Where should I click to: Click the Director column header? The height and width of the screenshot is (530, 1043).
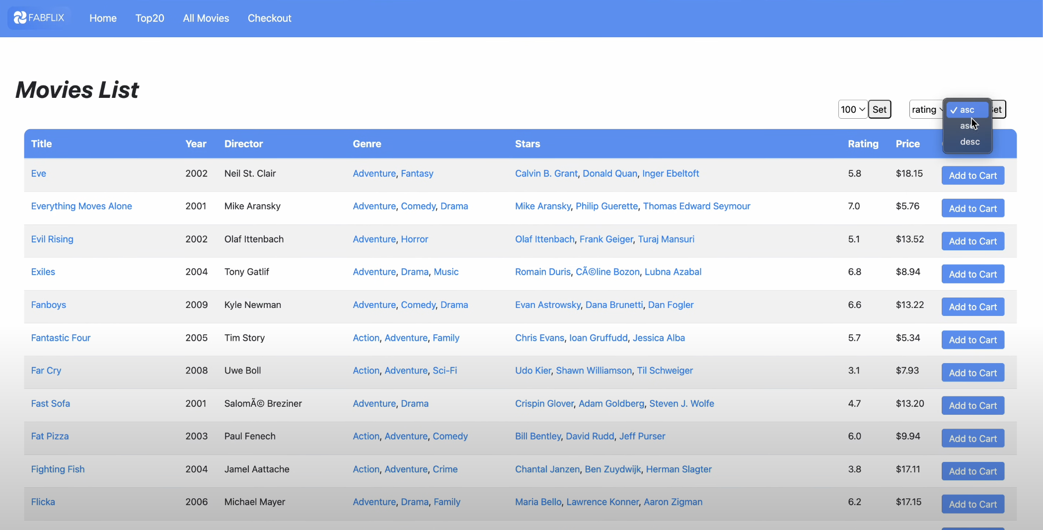coord(243,144)
